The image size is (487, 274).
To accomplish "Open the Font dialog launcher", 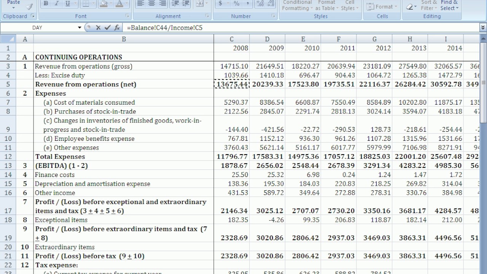I will coord(127,16).
